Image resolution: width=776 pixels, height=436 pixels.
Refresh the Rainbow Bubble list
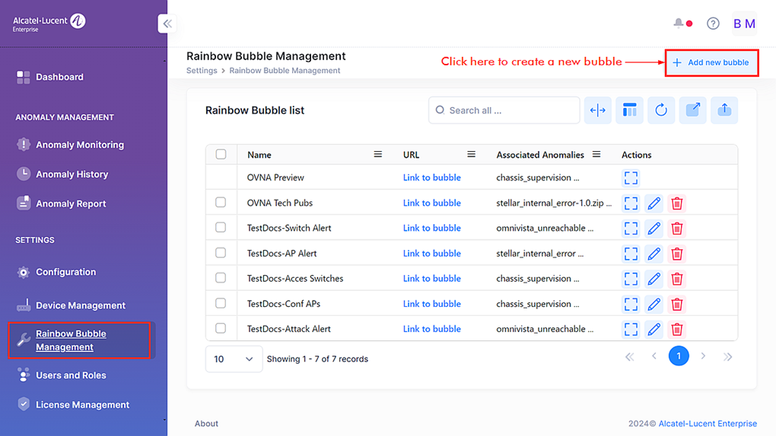(x=661, y=110)
